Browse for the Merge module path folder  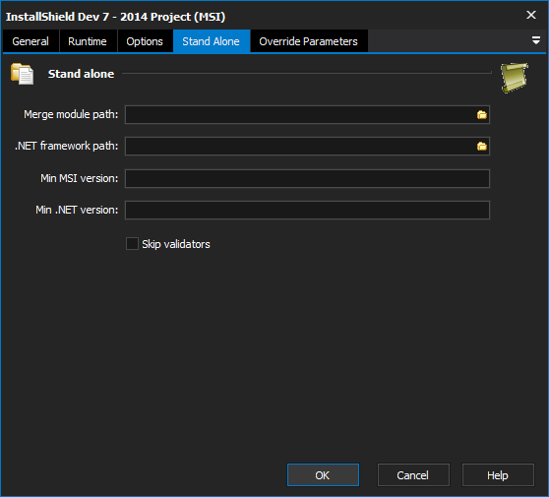click(482, 114)
